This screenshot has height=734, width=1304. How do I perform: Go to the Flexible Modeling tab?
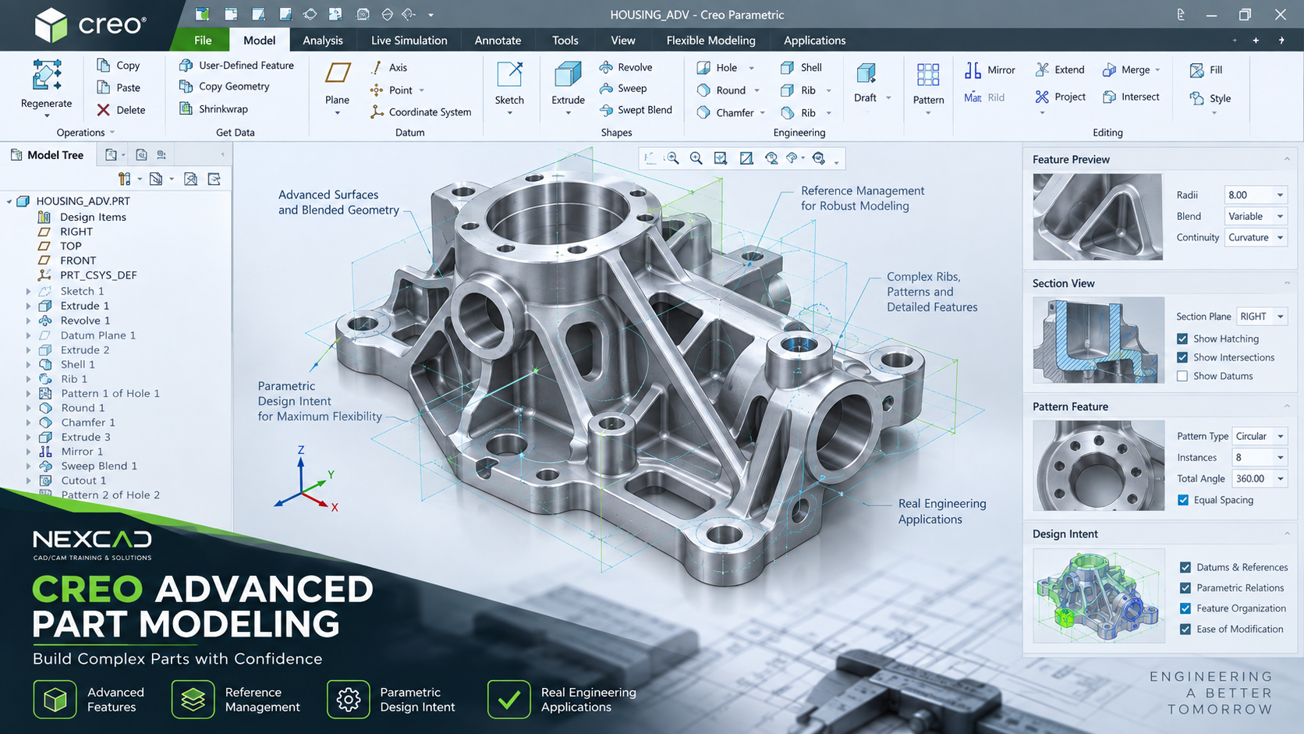(x=711, y=41)
